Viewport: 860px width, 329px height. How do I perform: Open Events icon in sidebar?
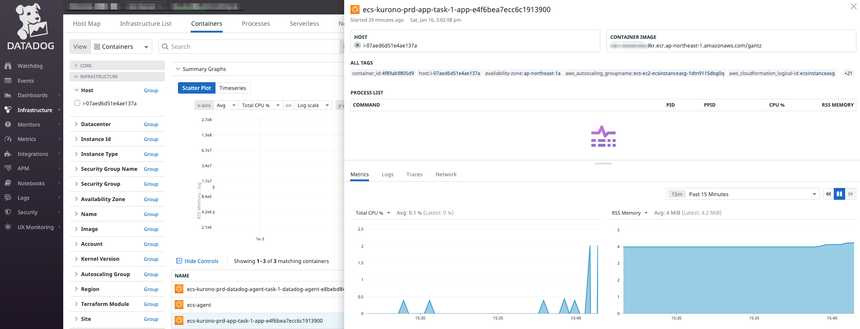[8, 81]
